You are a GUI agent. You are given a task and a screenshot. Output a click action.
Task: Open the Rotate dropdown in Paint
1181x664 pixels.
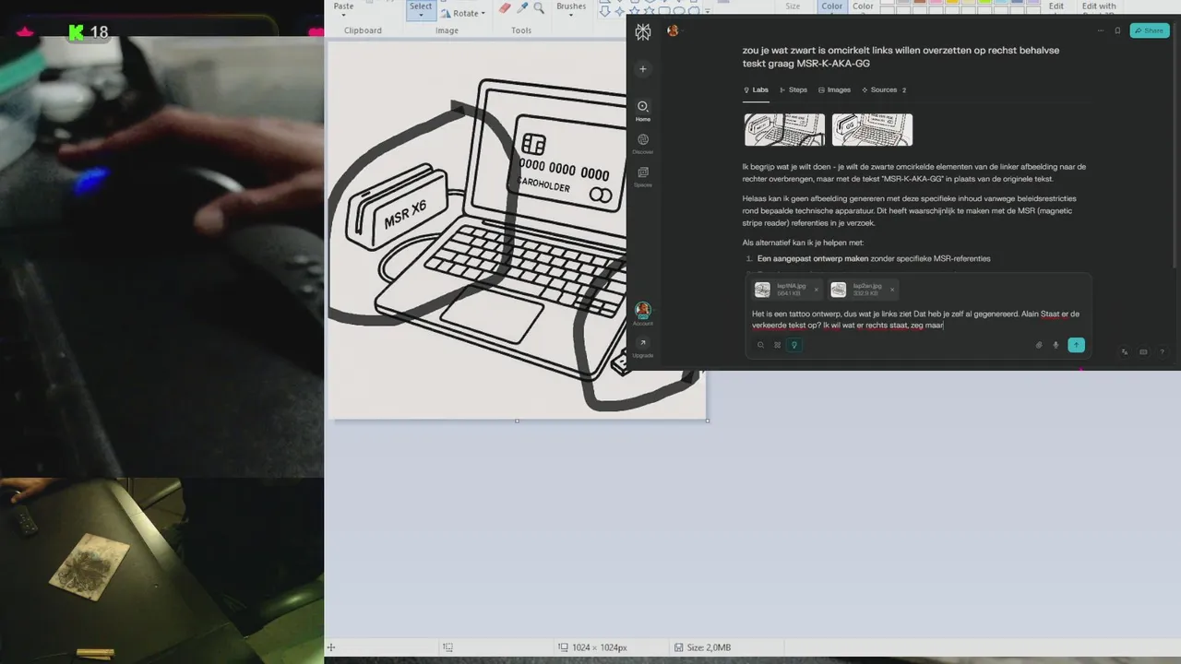click(463, 13)
